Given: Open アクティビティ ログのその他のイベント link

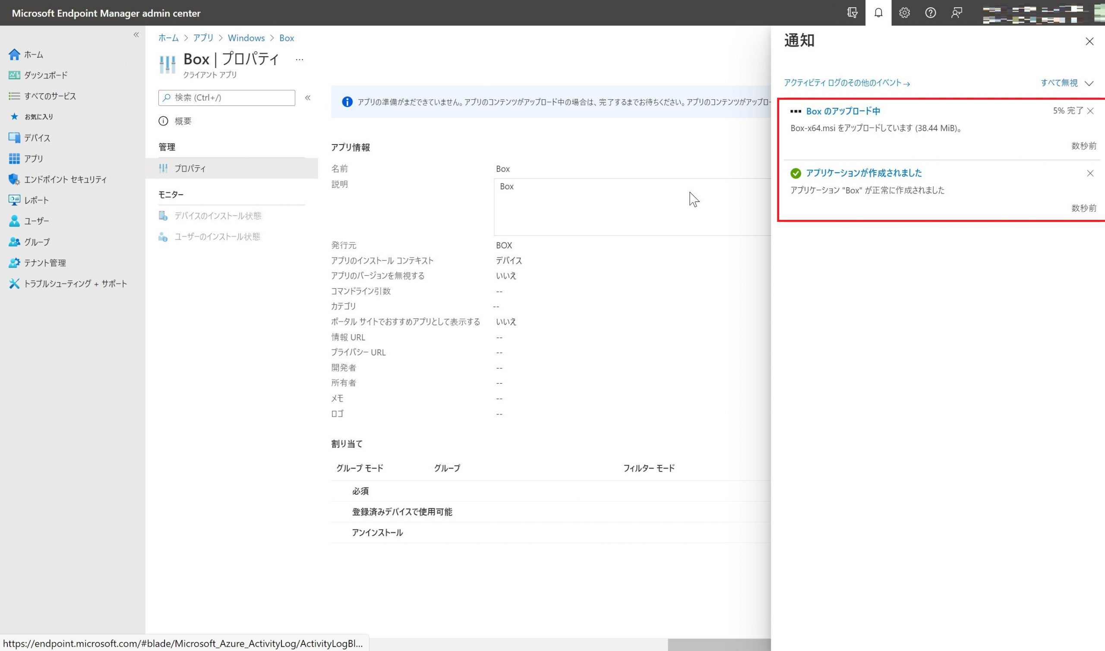Looking at the screenshot, I should 846,83.
